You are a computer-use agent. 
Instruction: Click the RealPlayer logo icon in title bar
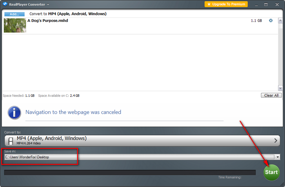(x=5, y=4)
